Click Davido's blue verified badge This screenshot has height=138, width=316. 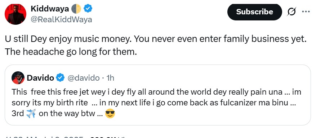click(x=60, y=78)
